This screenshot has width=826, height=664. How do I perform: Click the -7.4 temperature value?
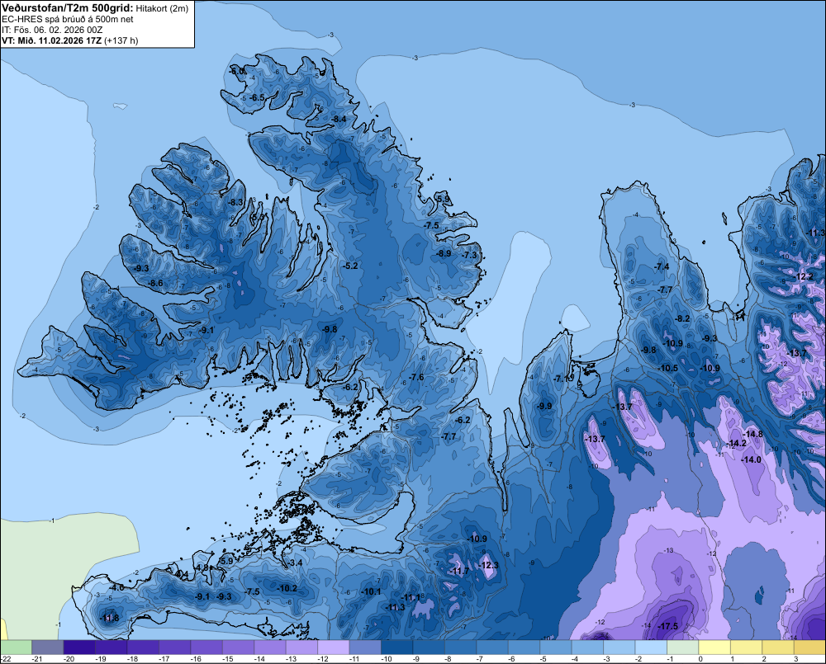662,266
